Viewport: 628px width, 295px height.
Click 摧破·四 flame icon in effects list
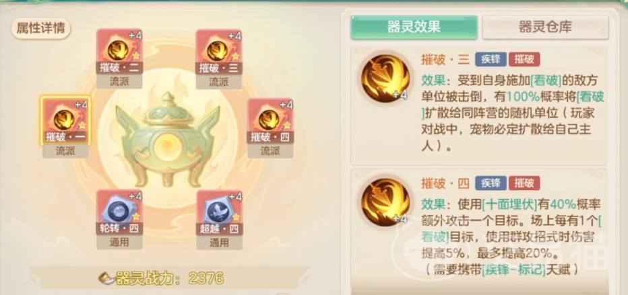click(x=385, y=202)
